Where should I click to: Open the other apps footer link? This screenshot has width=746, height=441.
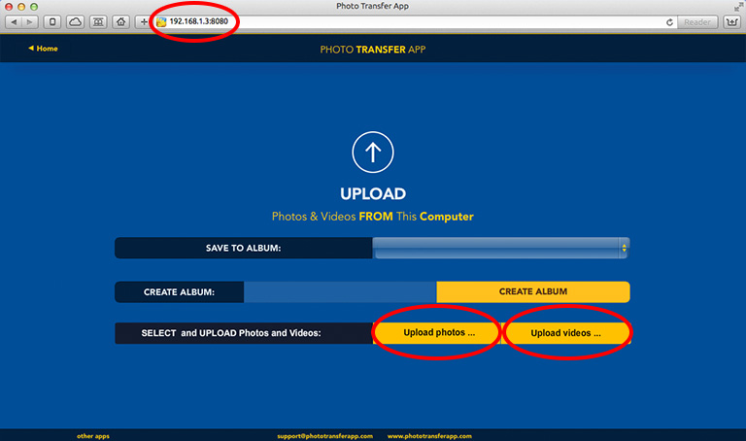[93, 436]
